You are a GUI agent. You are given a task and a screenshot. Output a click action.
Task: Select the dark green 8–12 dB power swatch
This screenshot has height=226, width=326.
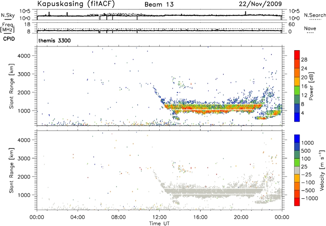(297, 99)
